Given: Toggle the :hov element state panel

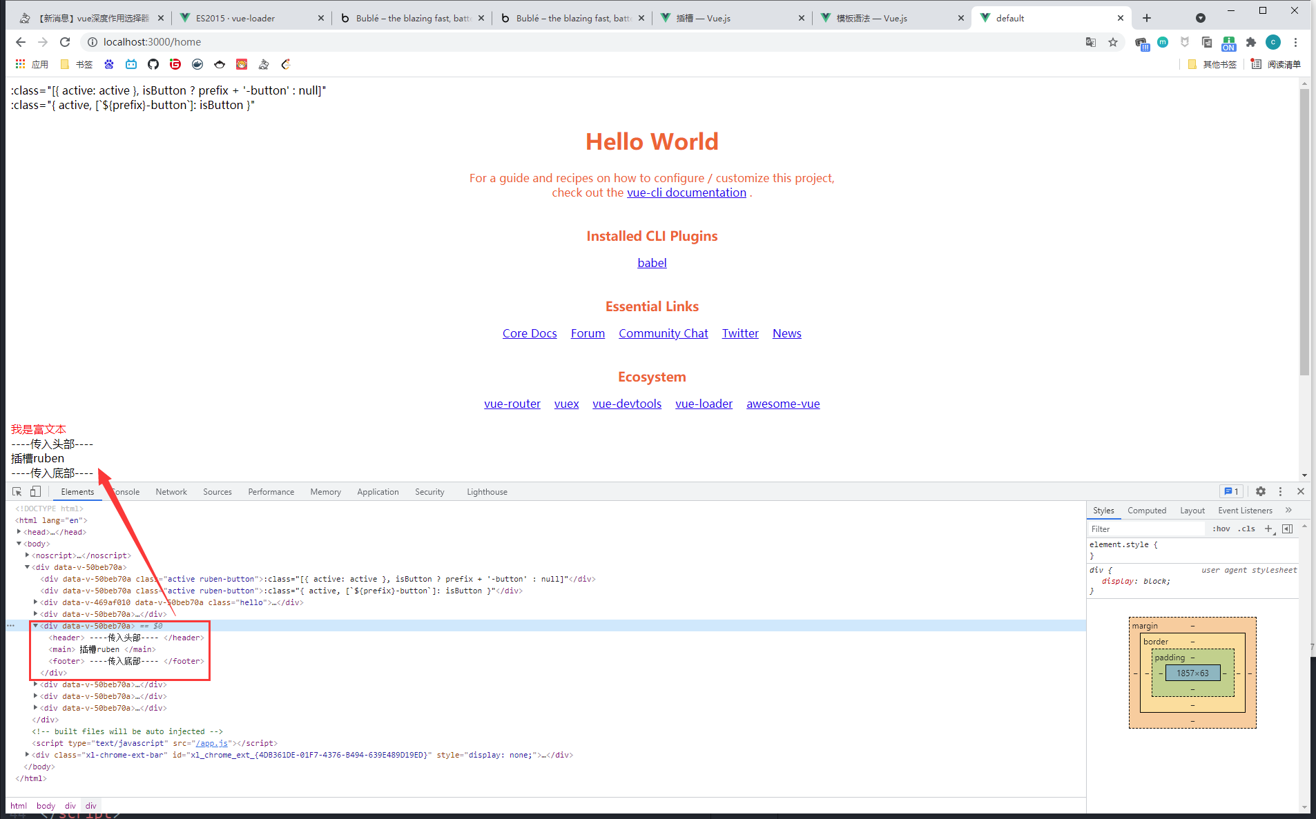Looking at the screenshot, I should [x=1221, y=529].
